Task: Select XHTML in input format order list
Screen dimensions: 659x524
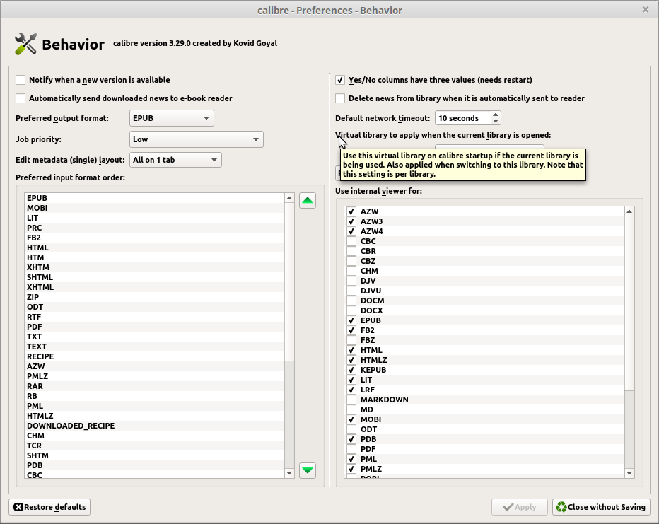Action: pyautogui.click(x=155, y=287)
